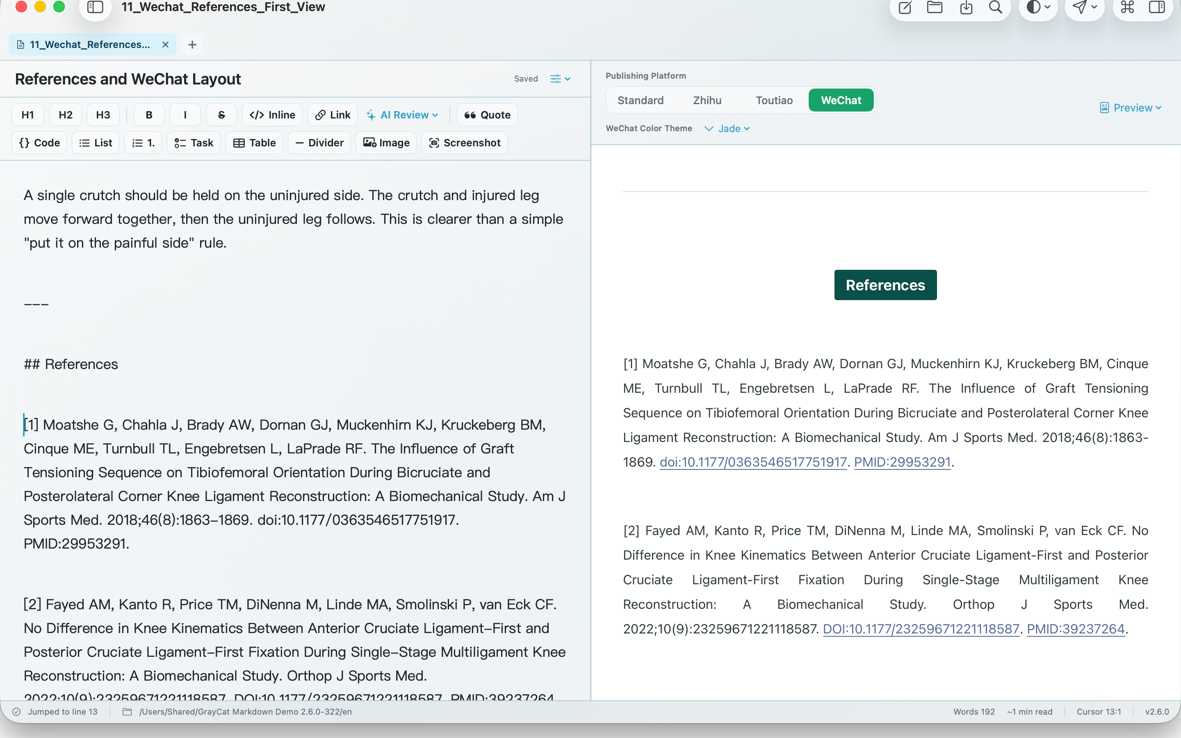Click the file path in status bar
1181x738 pixels.
point(246,712)
